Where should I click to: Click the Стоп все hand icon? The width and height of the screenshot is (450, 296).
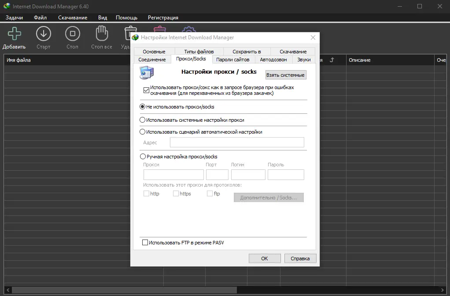click(102, 34)
